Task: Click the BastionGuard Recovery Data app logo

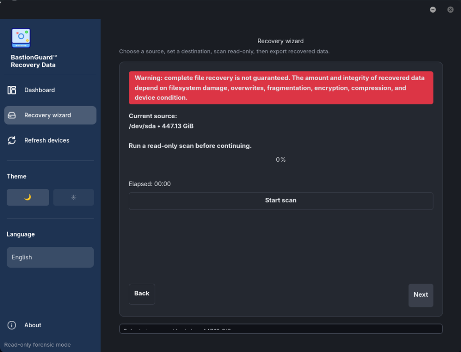Action: point(21,38)
